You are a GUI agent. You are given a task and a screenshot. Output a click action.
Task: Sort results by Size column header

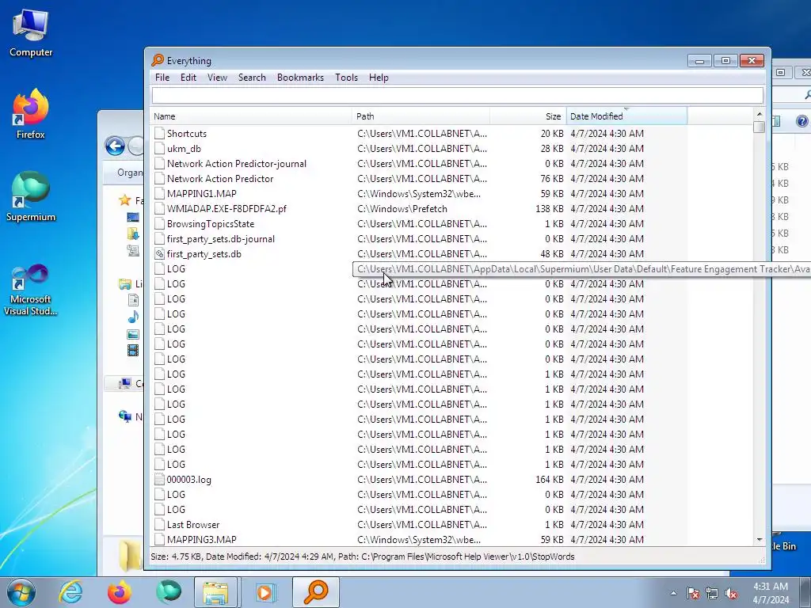tap(528, 116)
